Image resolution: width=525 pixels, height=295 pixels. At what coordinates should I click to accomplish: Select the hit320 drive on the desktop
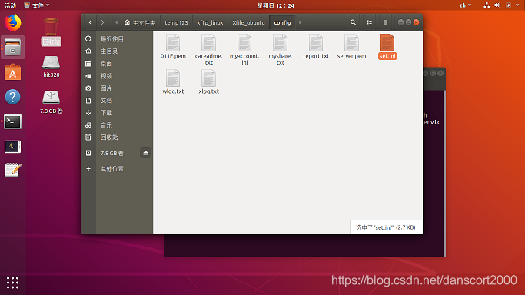coord(51,67)
